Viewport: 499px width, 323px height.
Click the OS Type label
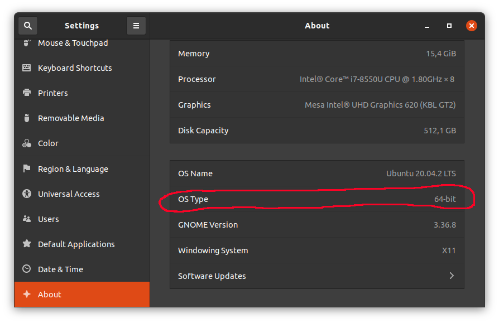[x=193, y=199]
